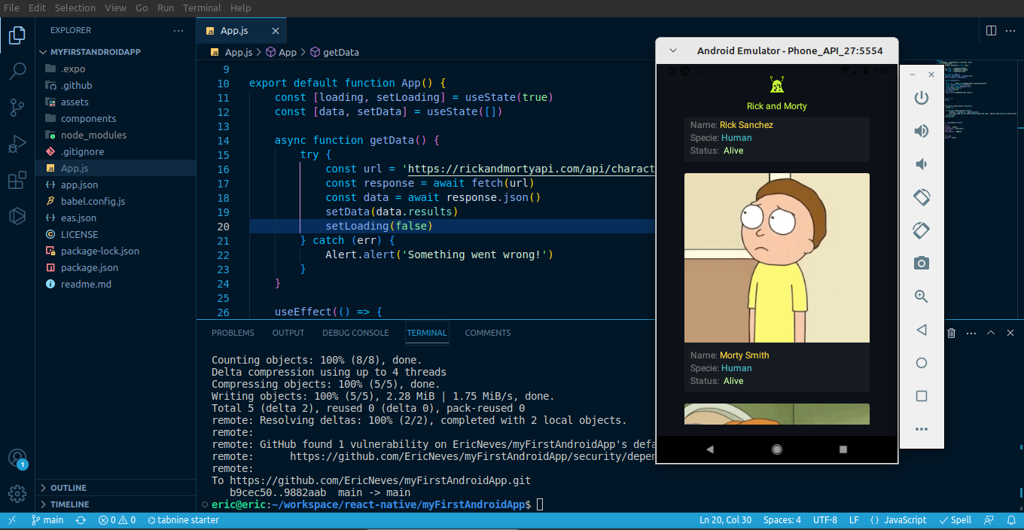The width and height of the screenshot is (1024, 530).
Task: Click the Ln 20, Col 30 cursor position
Action: [x=725, y=520]
